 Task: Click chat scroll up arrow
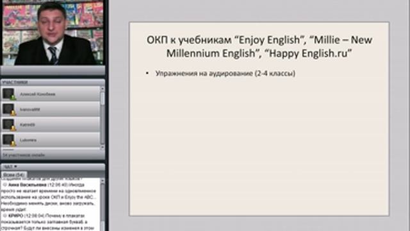(x=102, y=181)
